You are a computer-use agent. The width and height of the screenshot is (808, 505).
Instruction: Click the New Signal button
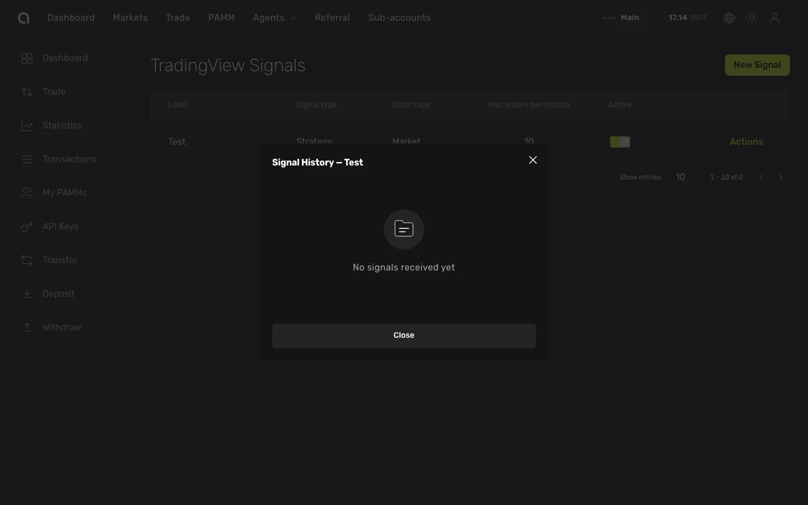coord(757,65)
